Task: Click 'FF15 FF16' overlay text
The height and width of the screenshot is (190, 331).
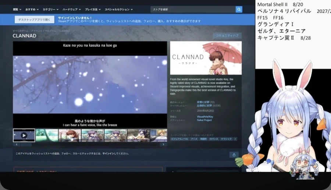Action: (270, 18)
